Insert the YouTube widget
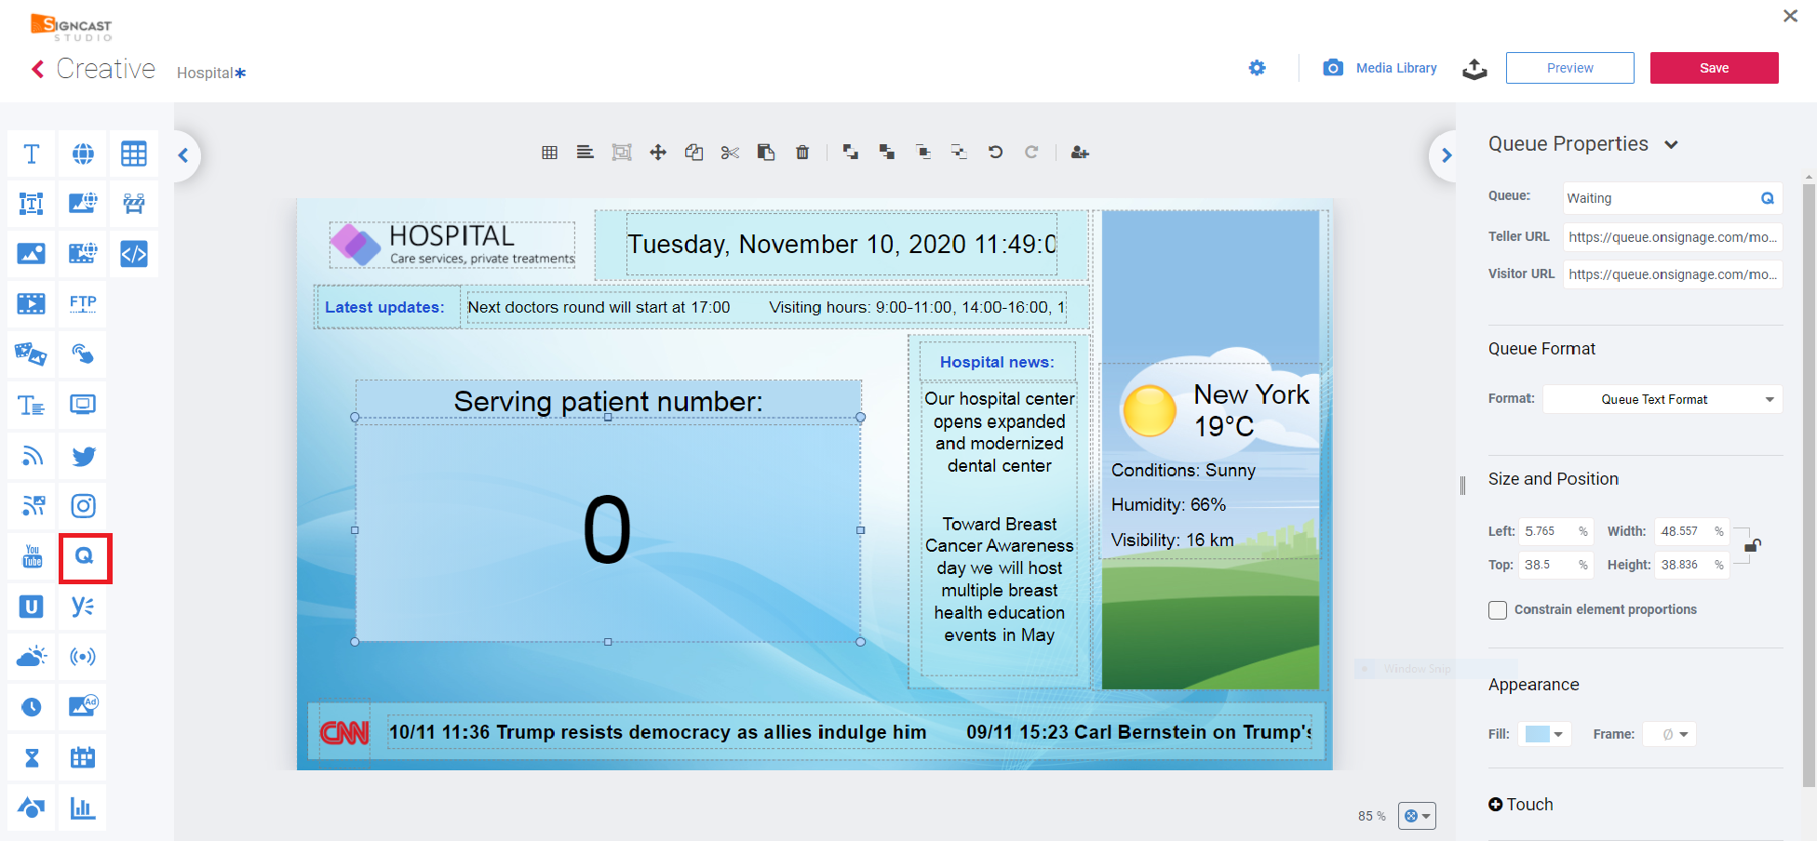 (x=32, y=556)
